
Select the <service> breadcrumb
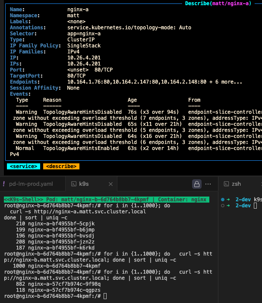(23, 166)
